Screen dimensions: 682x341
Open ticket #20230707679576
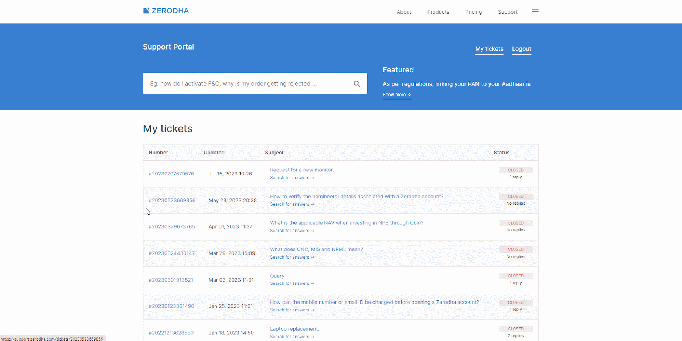click(171, 174)
